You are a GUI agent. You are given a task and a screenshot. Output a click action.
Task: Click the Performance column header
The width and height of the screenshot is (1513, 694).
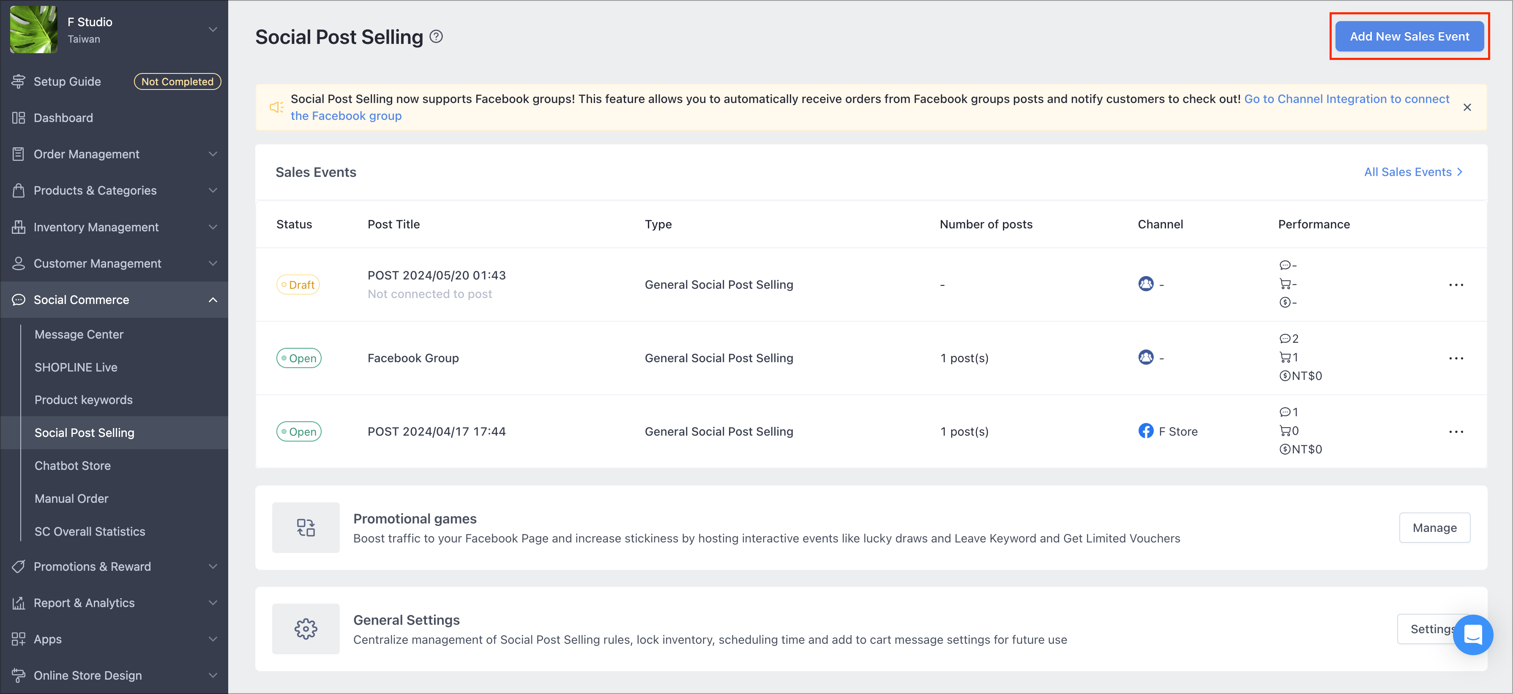pos(1314,225)
